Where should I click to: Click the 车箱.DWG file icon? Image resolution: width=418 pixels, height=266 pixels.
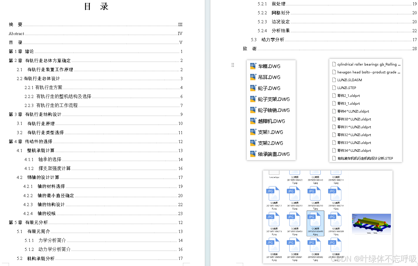click(253, 66)
